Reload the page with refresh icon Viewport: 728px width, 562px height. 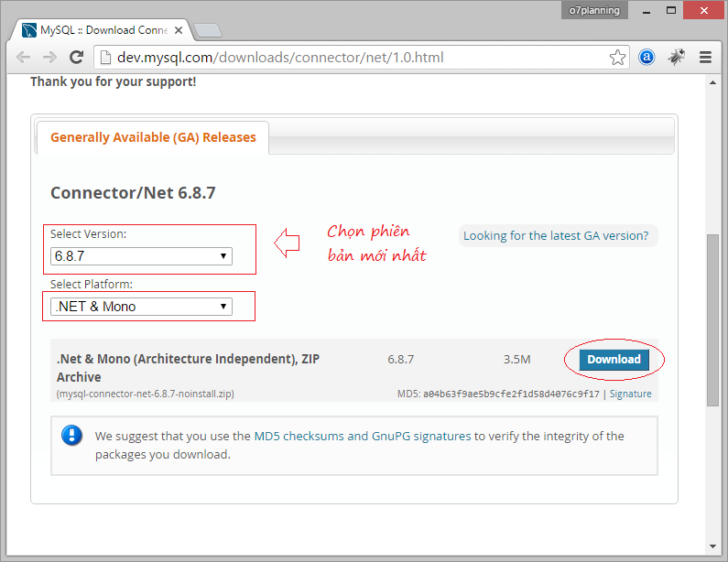click(x=77, y=57)
